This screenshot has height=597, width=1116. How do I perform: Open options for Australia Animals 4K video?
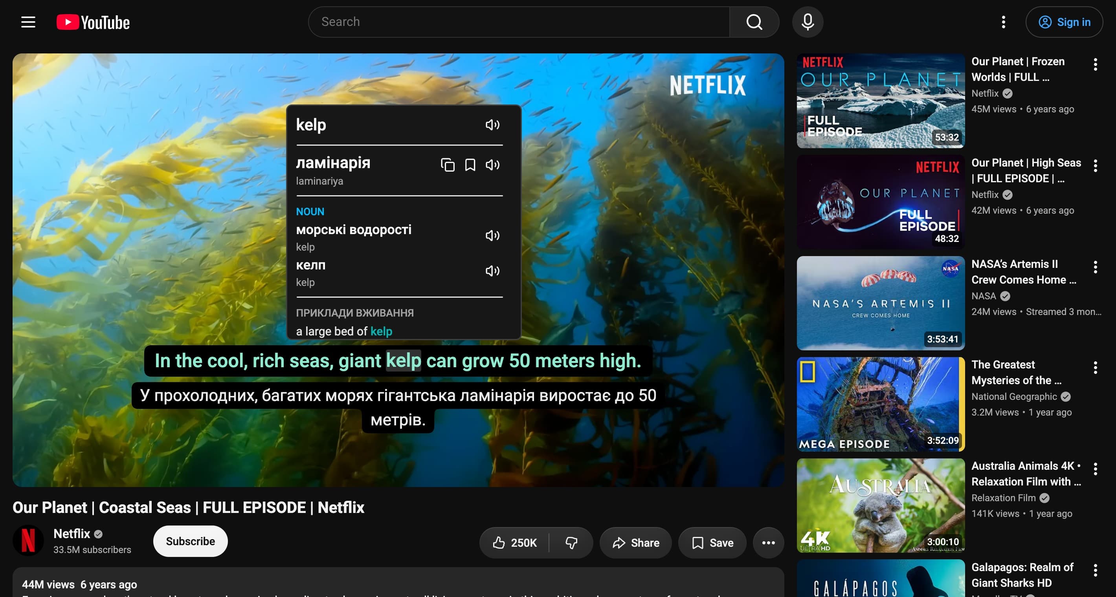pyautogui.click(x=1095, y=469)
